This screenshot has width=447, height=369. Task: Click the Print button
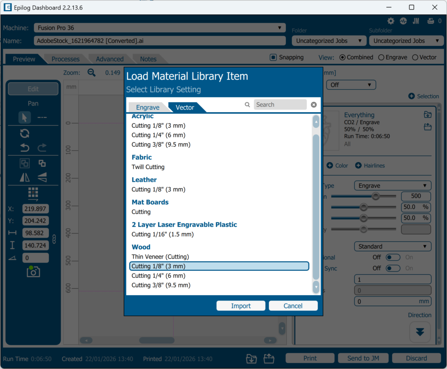pos(310,358)
